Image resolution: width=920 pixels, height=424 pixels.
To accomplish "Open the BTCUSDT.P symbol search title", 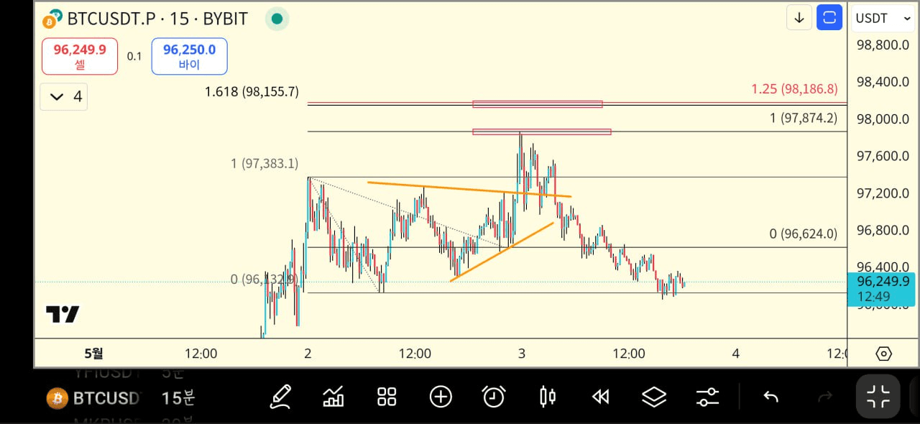I will point(157,19).
